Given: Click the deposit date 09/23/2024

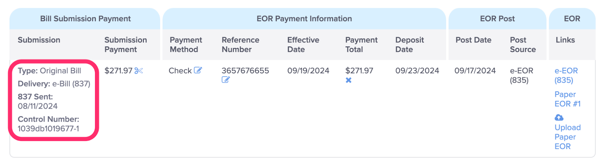Looking at the screenshot, I should [417, 71].
